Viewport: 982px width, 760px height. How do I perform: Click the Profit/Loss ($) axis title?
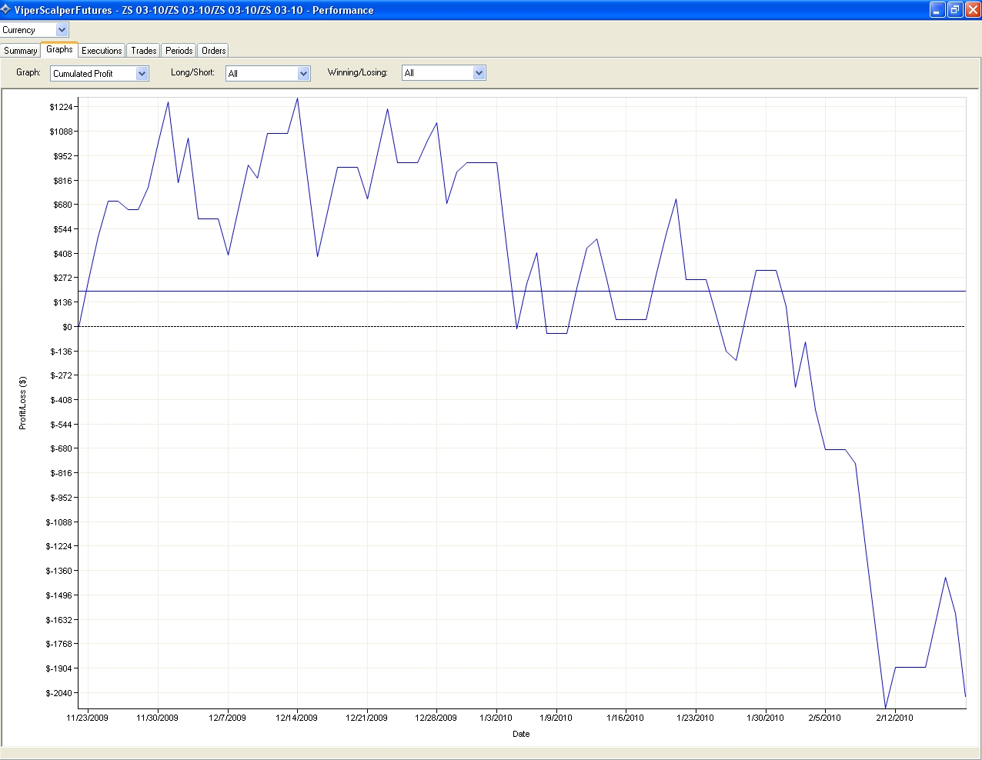click(23, 403)
